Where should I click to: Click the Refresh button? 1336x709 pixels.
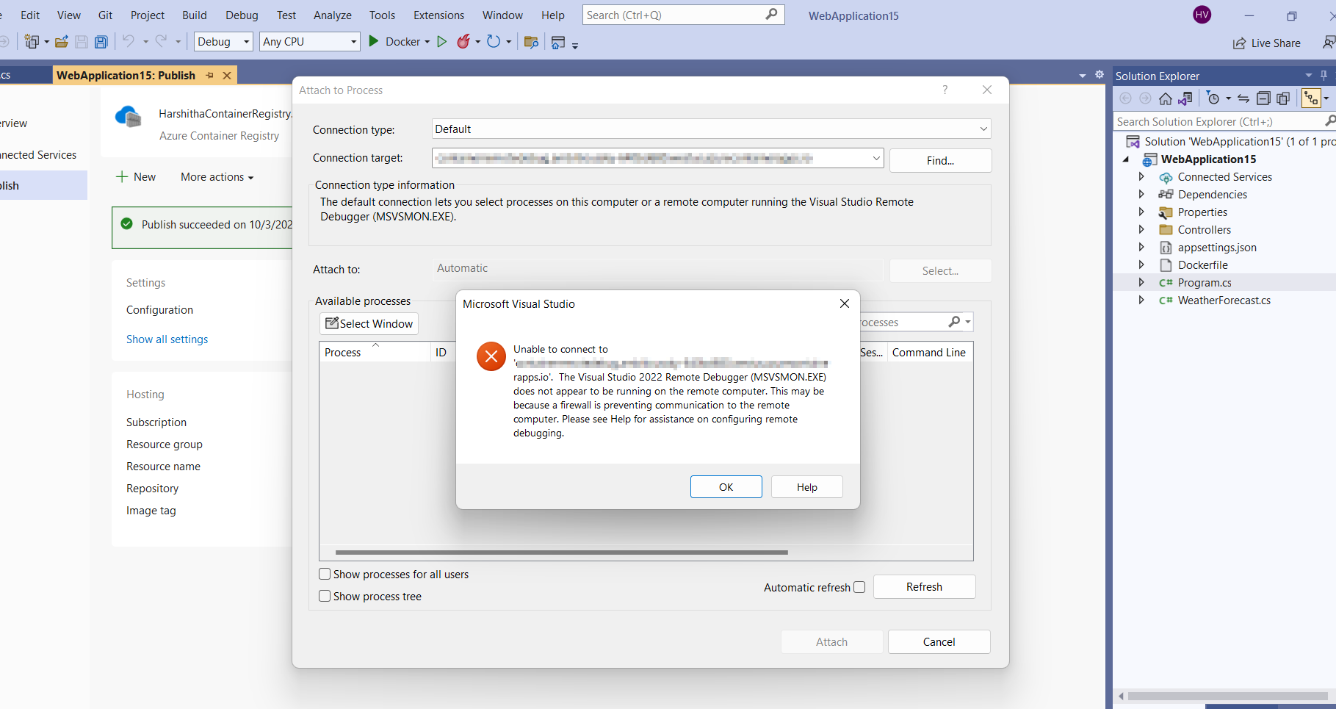924,586
